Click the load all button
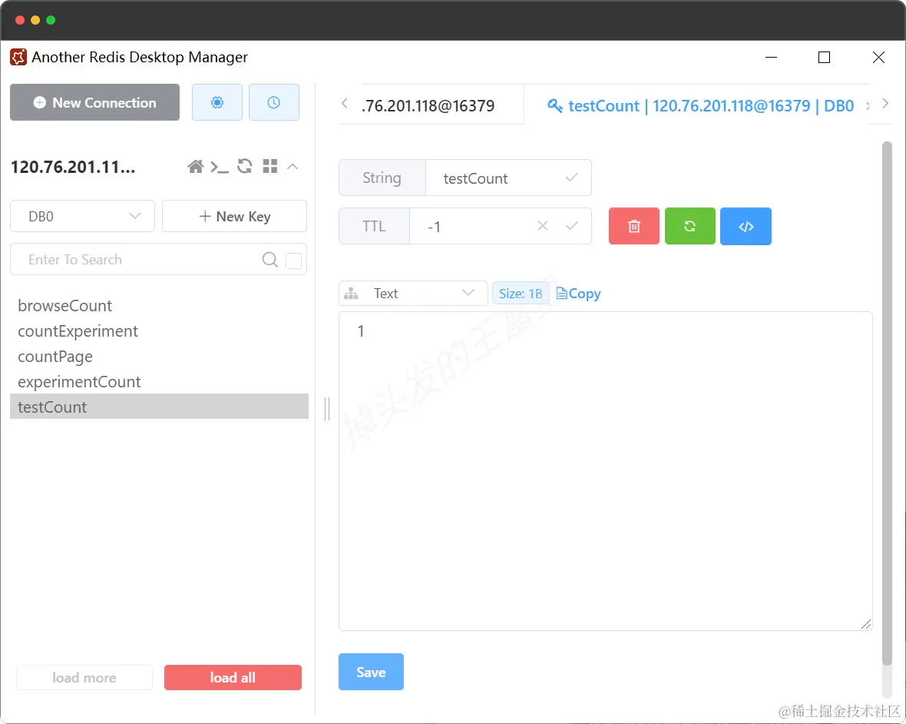906x724 pixels. pos(233,677)
